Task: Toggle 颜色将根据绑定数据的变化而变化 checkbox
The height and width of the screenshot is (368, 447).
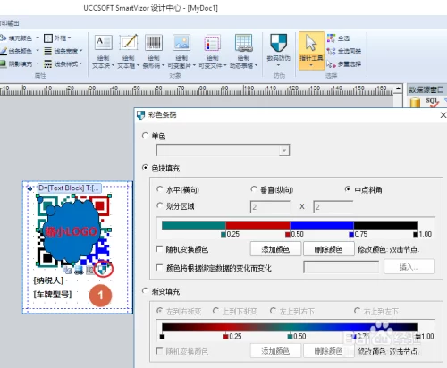Action: [x=160, y=267]
